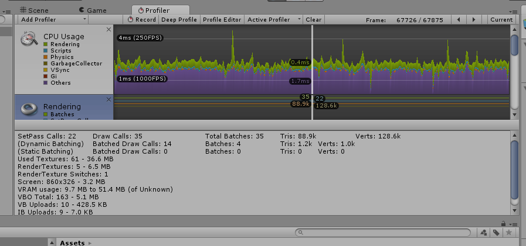Click the SetPass Calls: 22 text

[47, 136]
